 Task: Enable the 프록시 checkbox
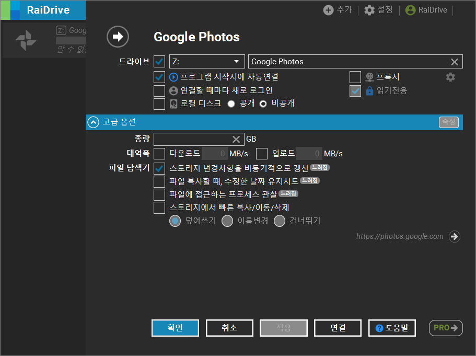point(355,77)
